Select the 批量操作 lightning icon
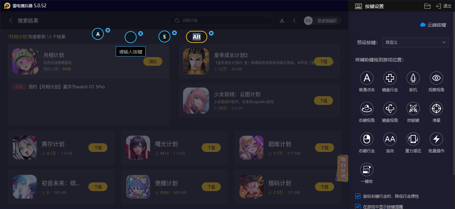The width and height of the screenshot is (455, 209). tap(436, 139)
